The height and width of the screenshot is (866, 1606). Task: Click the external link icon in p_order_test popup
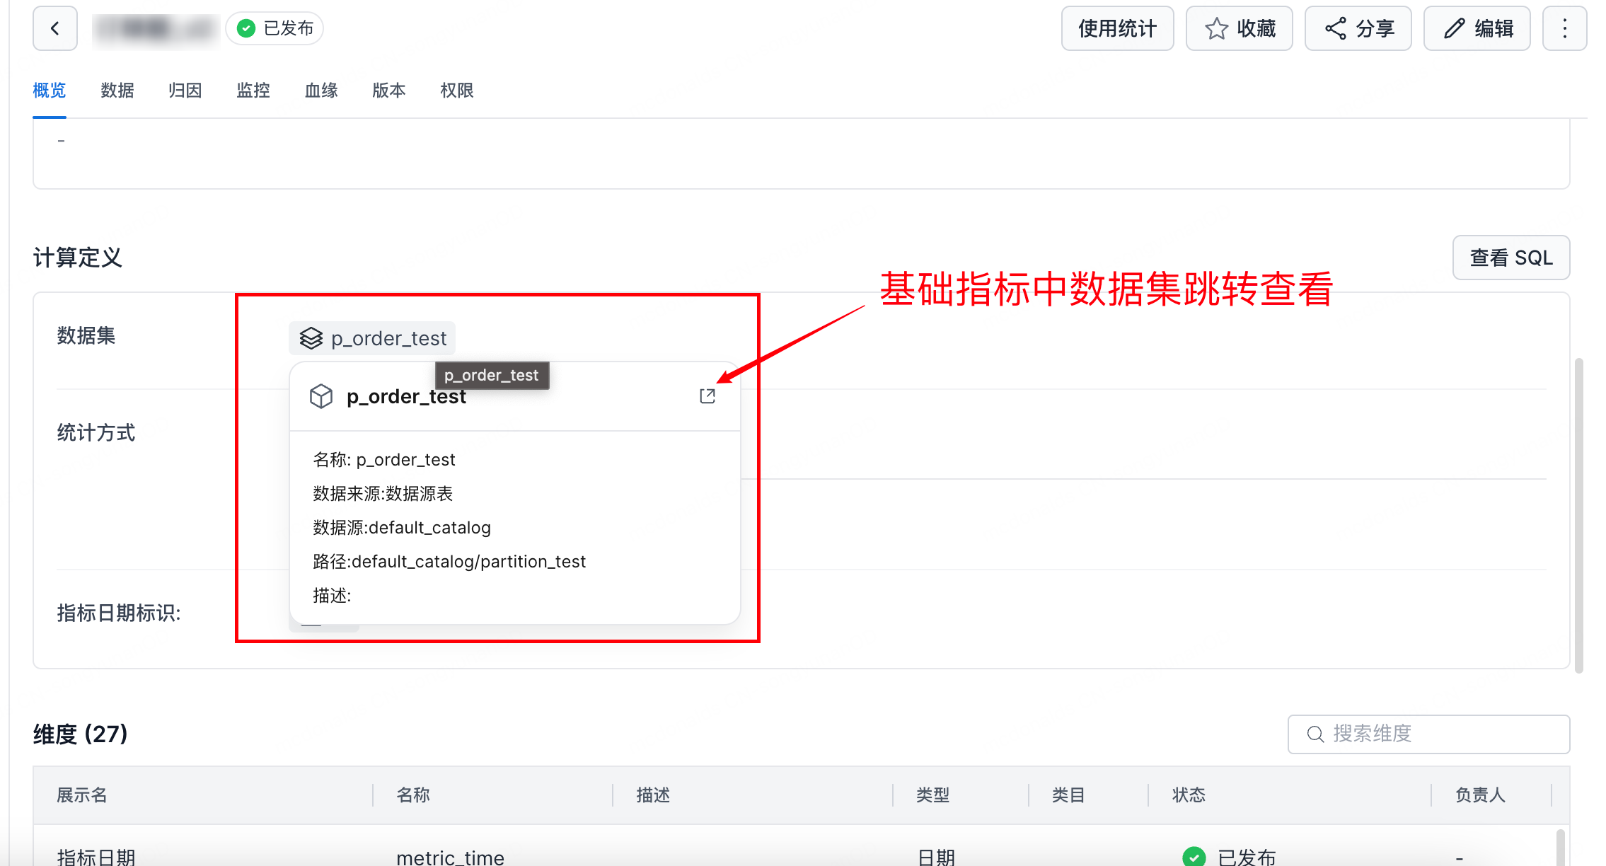tap(707, 396)
